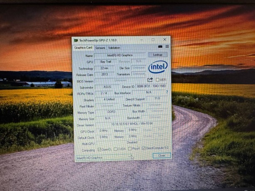Click the Technology field 22 nm
The image size is (255, 191).
pyautogui.click(x=104, y=68)
